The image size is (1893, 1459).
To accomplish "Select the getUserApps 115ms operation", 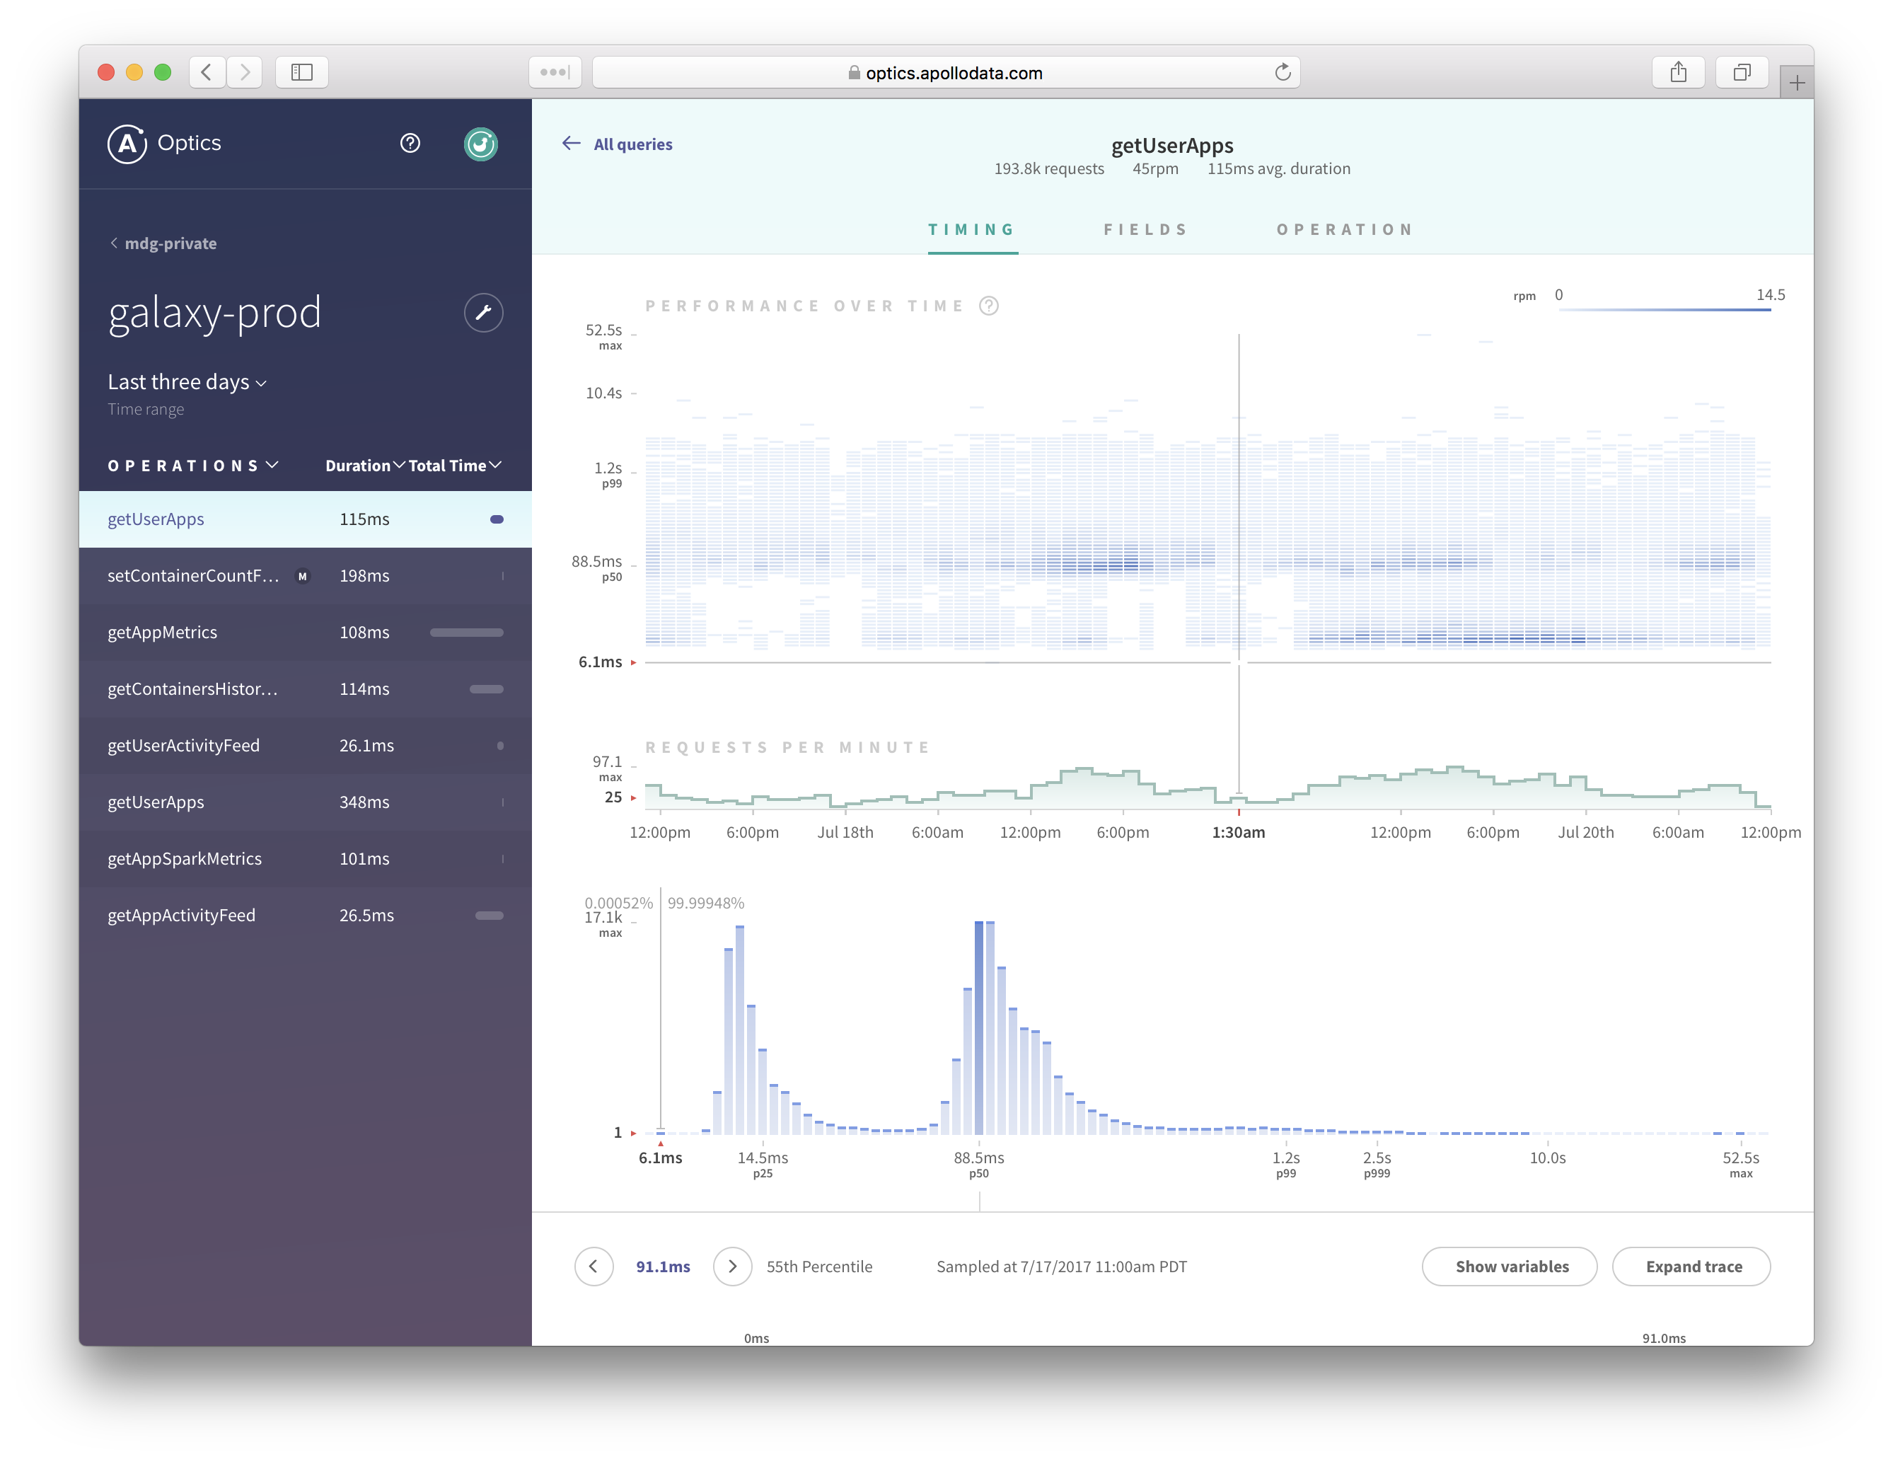I will click(305, 519).
